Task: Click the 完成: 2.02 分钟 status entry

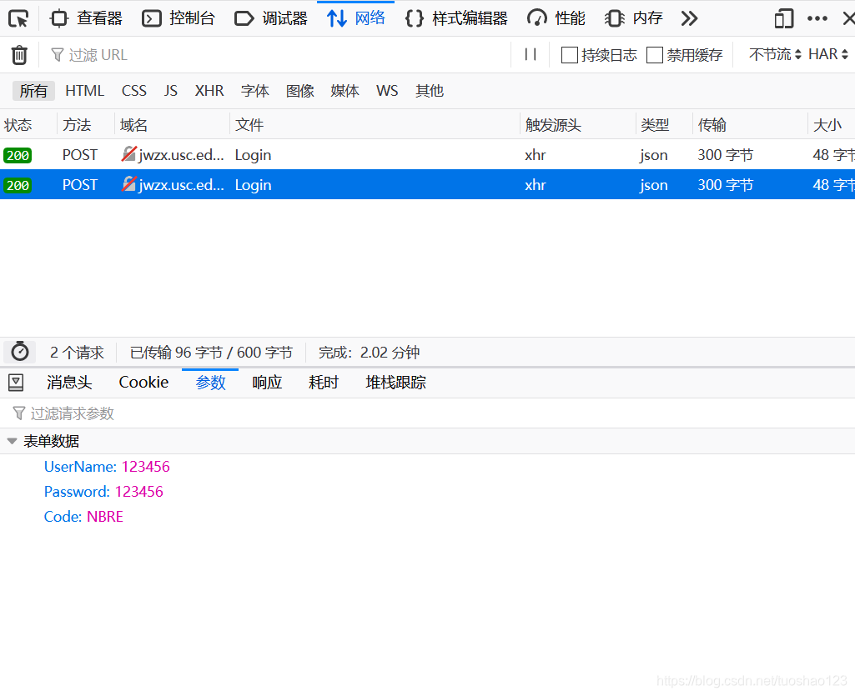Action: (370, 353)
